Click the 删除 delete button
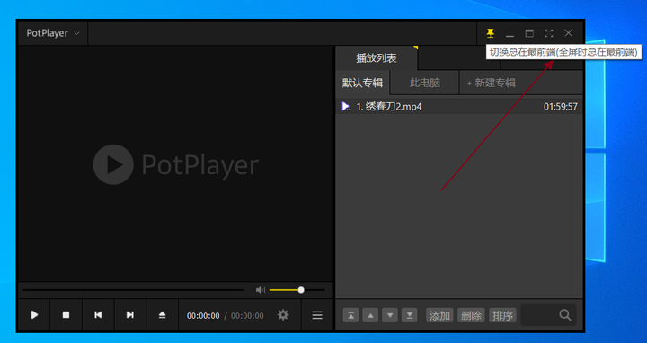 471,315
